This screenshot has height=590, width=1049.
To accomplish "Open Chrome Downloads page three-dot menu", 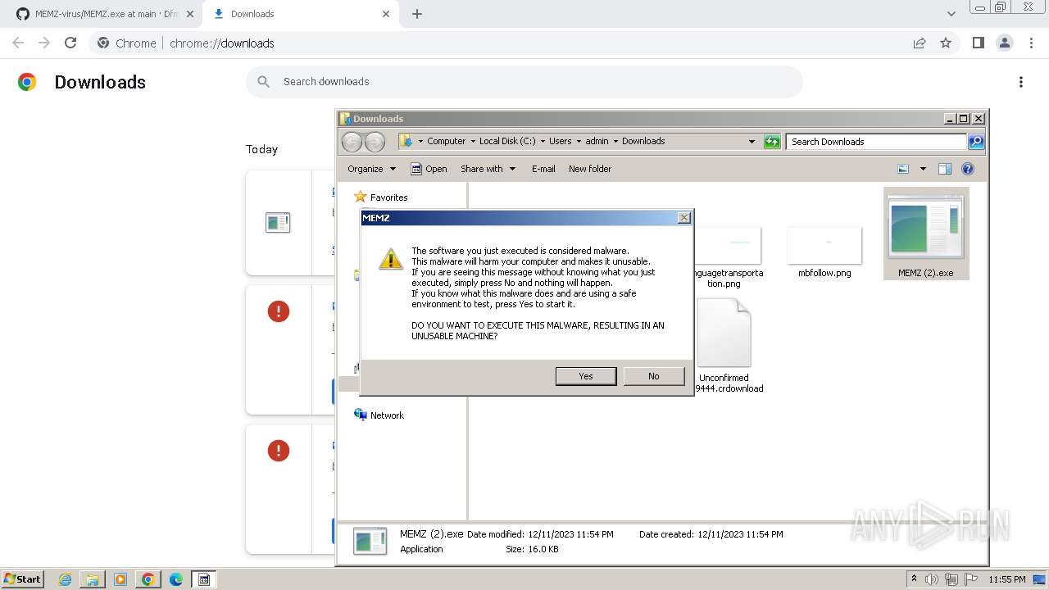I will coord(1021,82).
